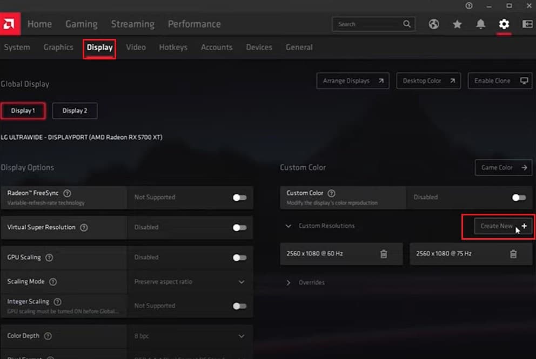Toggle Integer Scaling switch
Viewport: 536px width, 359px height.
[x=239, y=306]
